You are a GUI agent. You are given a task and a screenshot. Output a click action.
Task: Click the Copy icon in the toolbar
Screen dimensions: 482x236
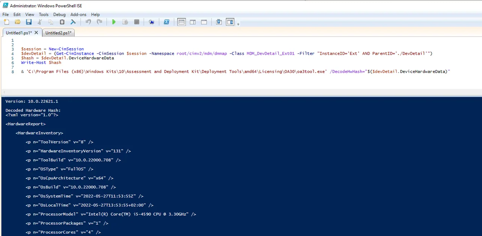(x=51, y=22)
